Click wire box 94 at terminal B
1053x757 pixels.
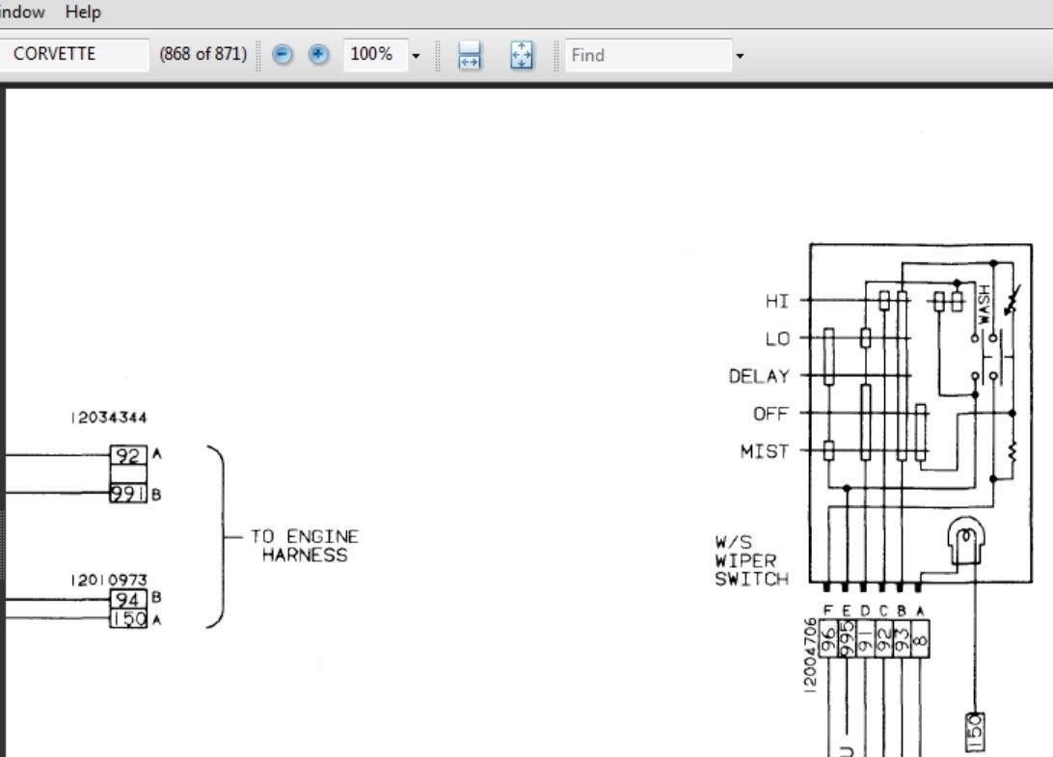tap(128, 599)
